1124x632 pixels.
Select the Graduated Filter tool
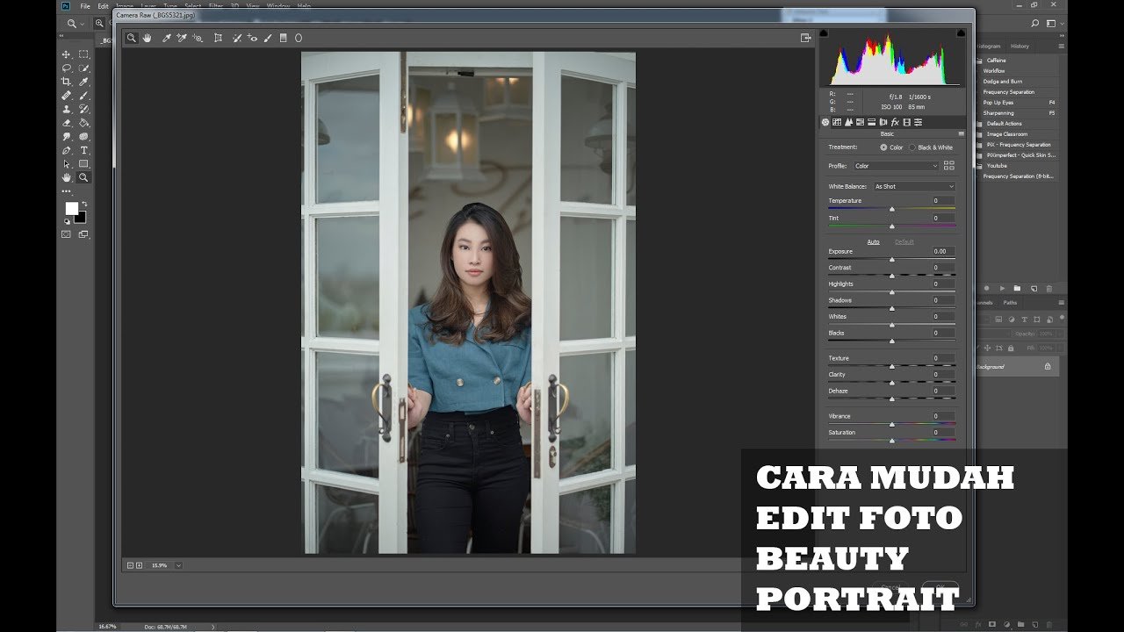[283, 38]
